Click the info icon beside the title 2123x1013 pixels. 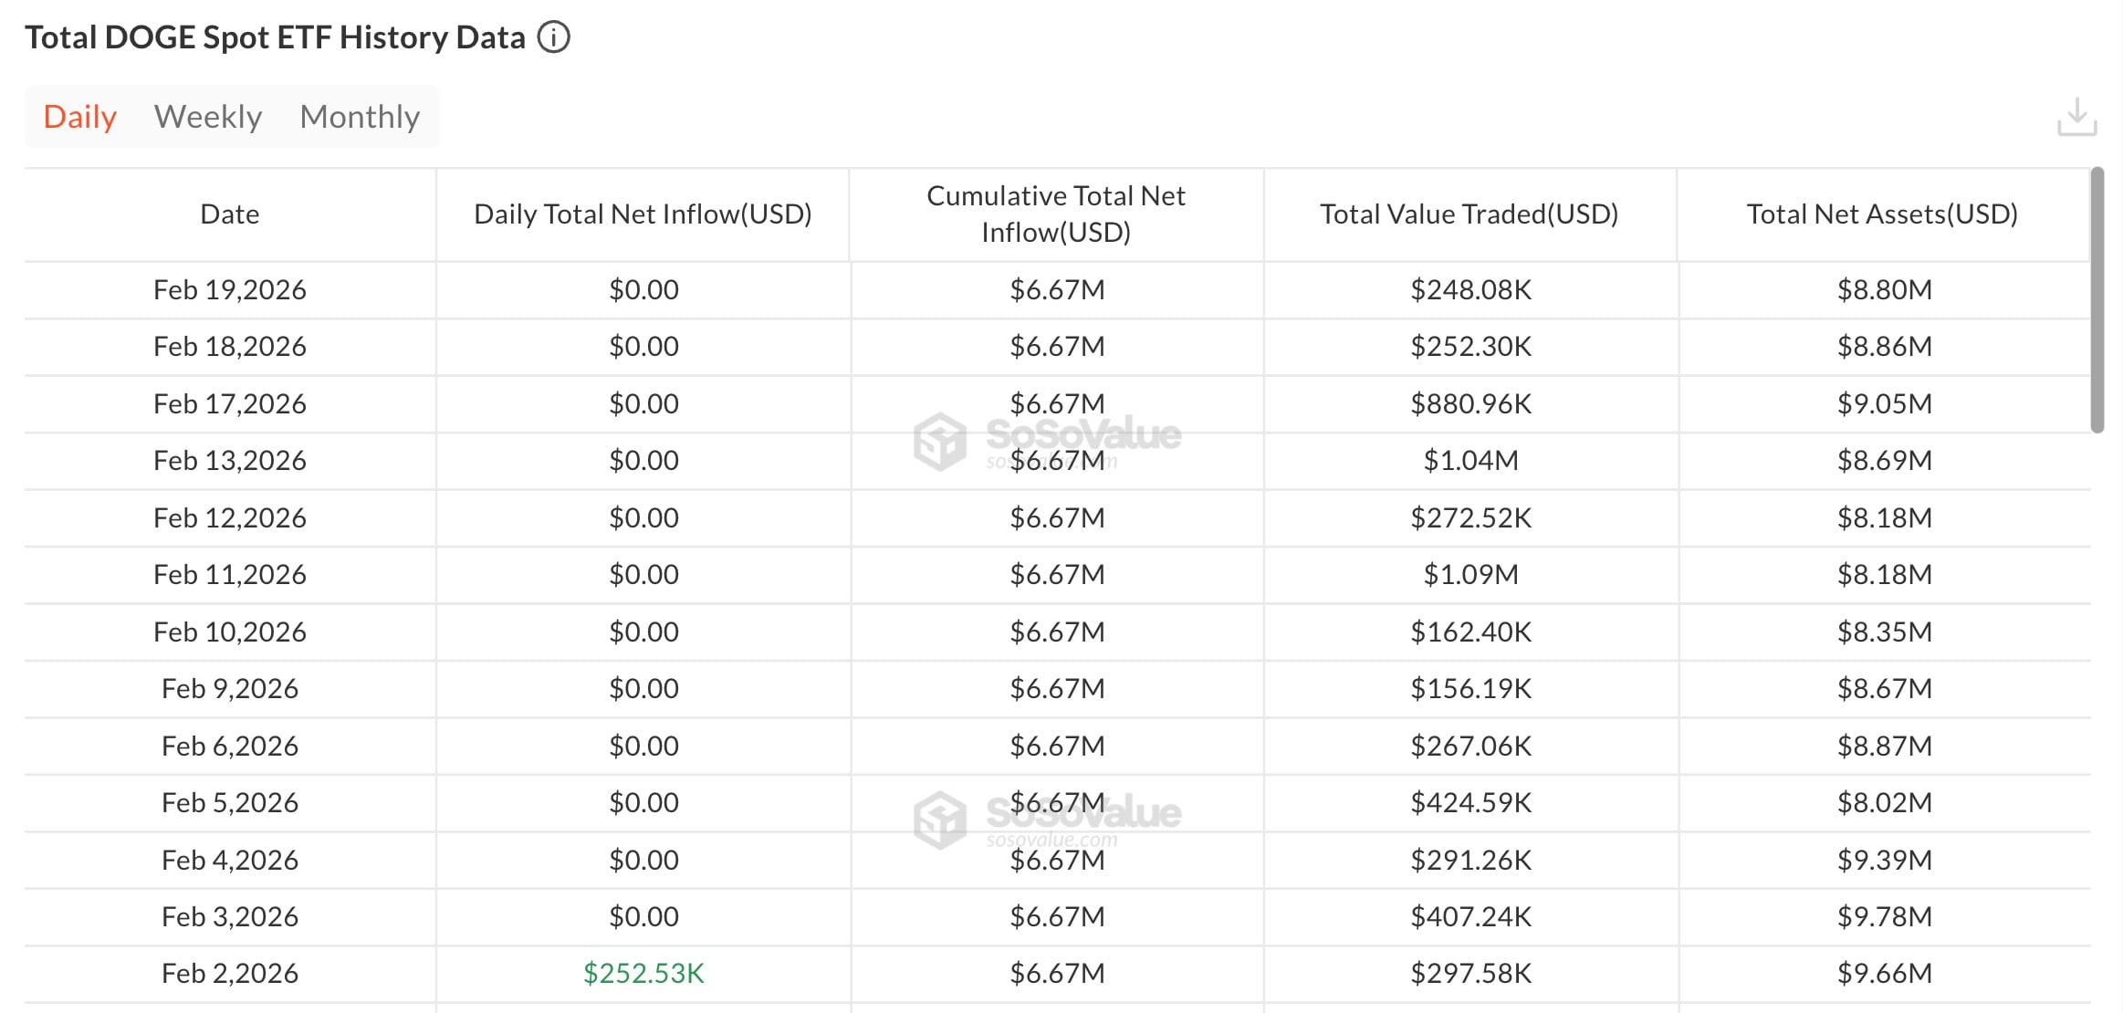(553, 37)
